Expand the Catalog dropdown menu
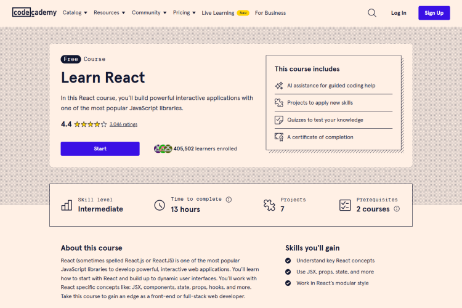 point(75,13)
